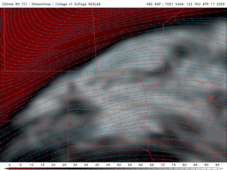The width and height of the screenshot is (227, 170).
Task: Click the "35" colorbar label
Action: (86, 165)
